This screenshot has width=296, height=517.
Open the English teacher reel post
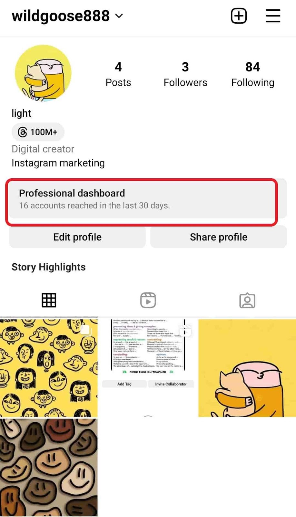pyautogui.click(x=148, y=368)
